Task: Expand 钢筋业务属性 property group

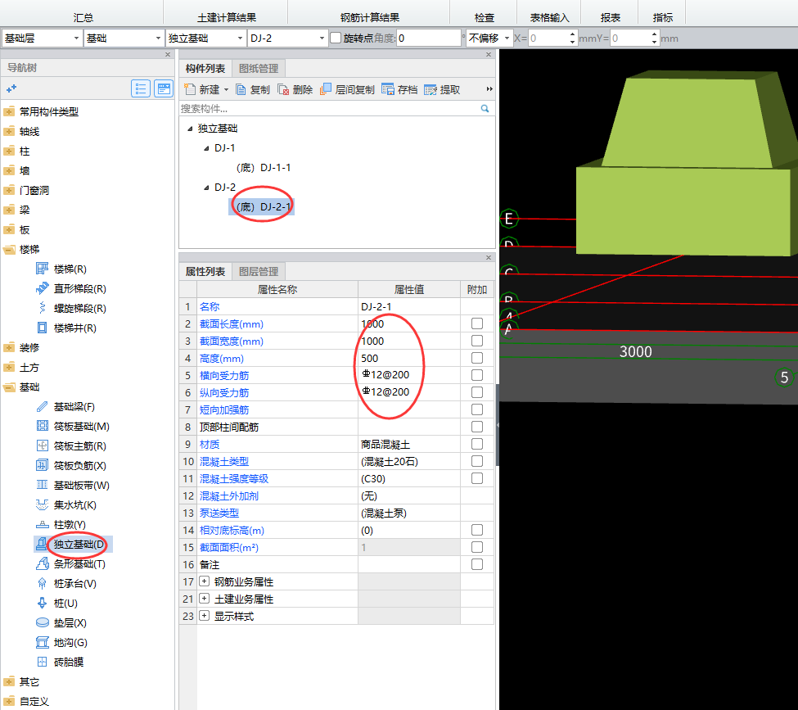Action: (x=204, y=581)
